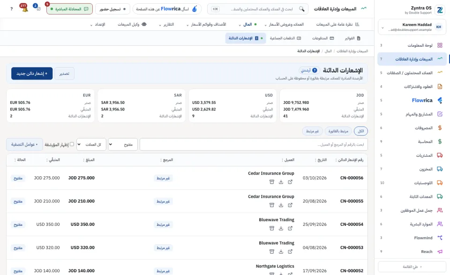The image size is (450, 275).
Task: Switch to the الإشعارات الدائنة tab
Action: coord(246,38)
